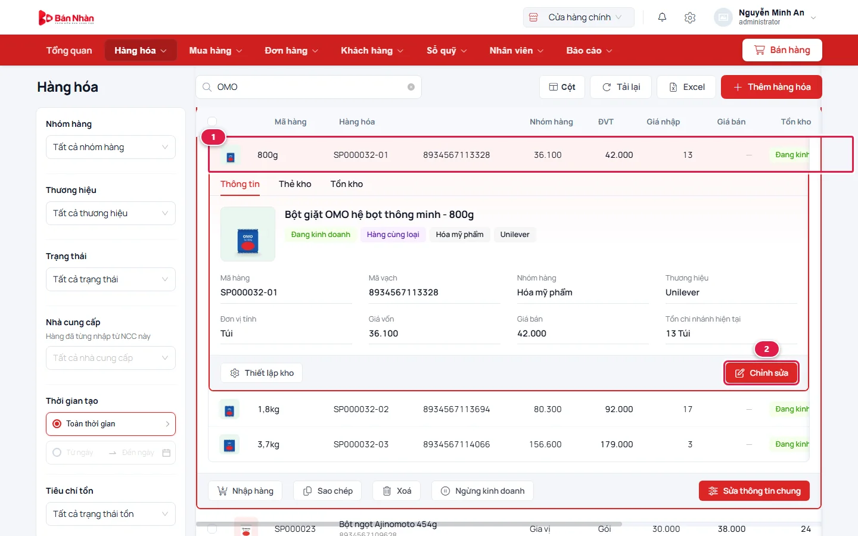
Task: Click Ngừng kinh doanh button
Action: pyautogui.click(x=483, y=491)
